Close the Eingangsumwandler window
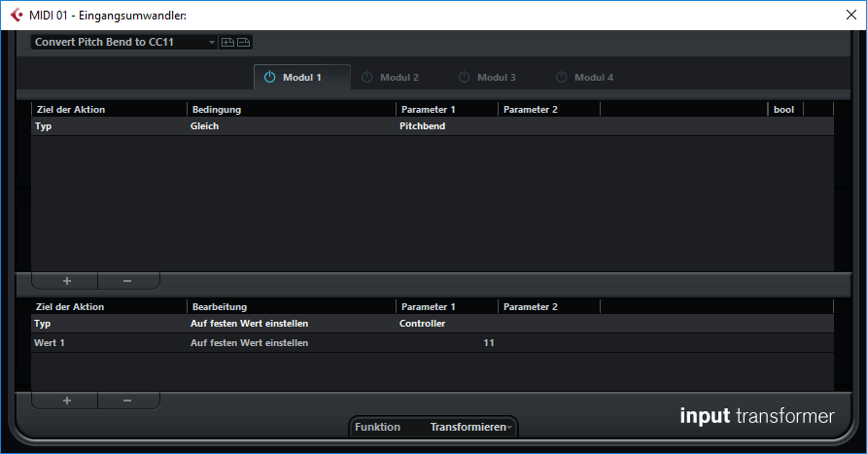Screen dimensions: 867x454 [x=851, y=15]
